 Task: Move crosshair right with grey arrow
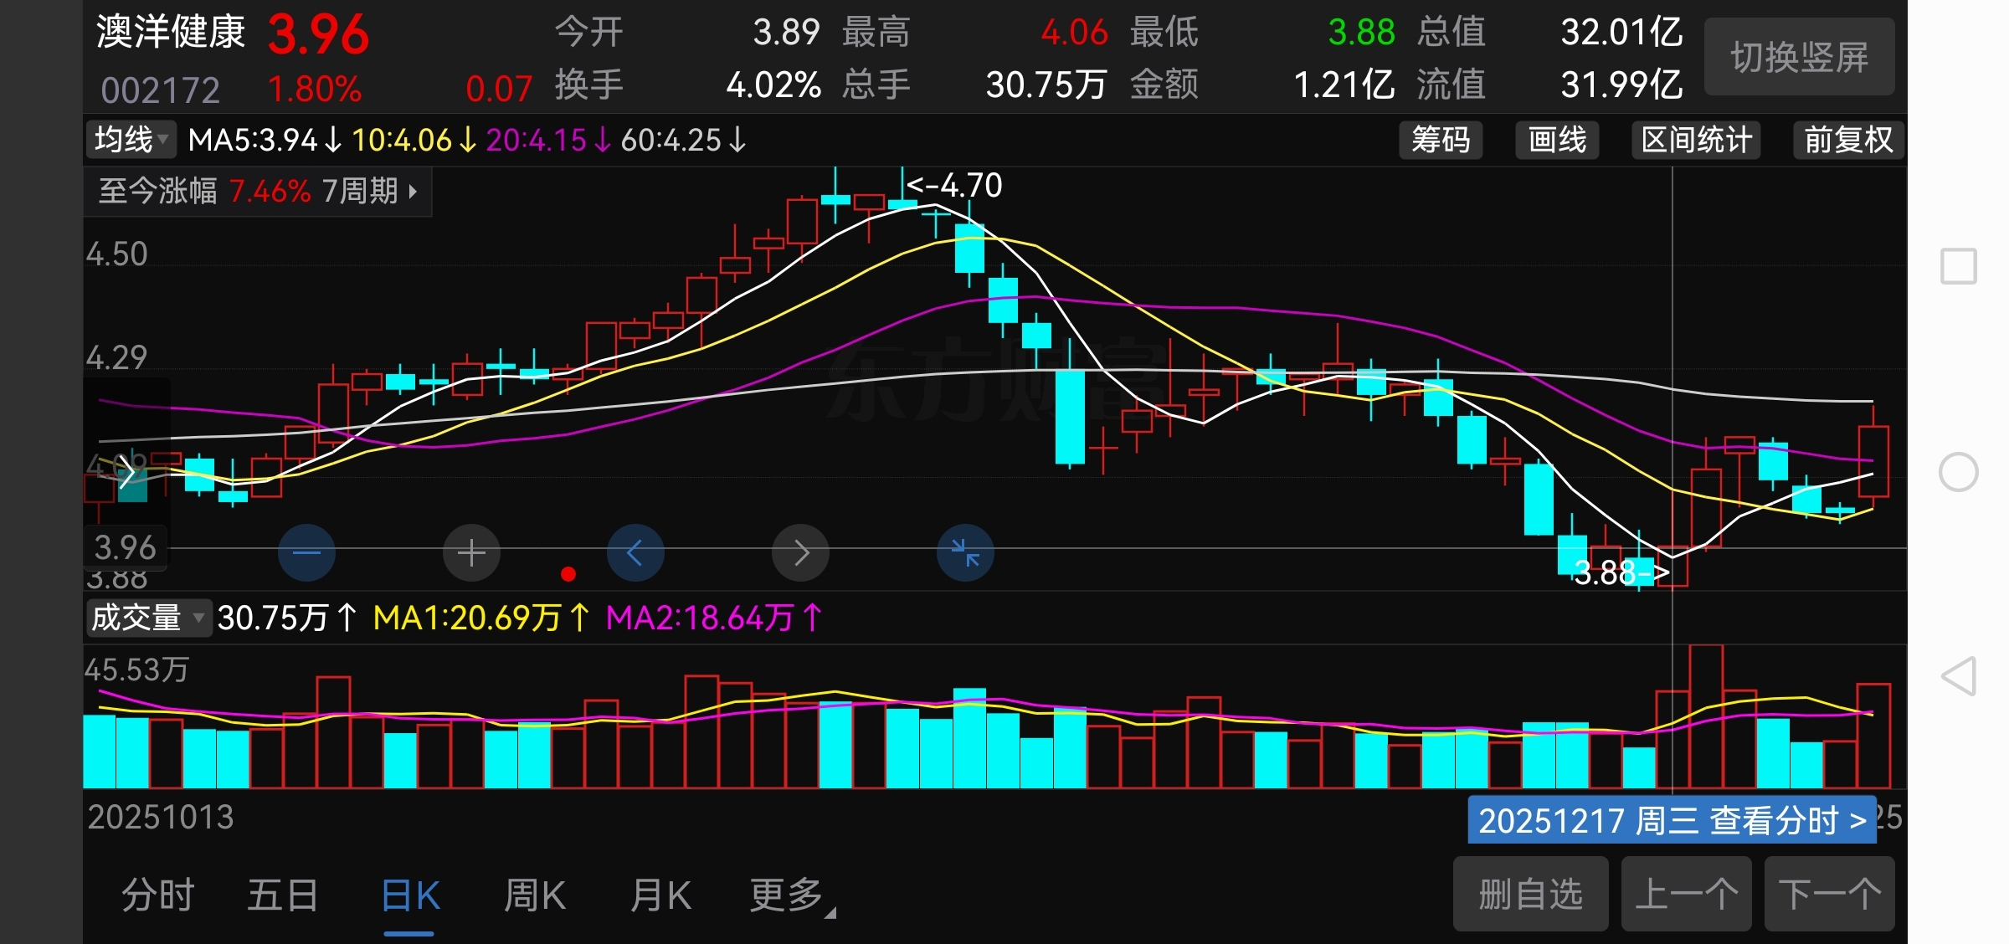[800, 553]
